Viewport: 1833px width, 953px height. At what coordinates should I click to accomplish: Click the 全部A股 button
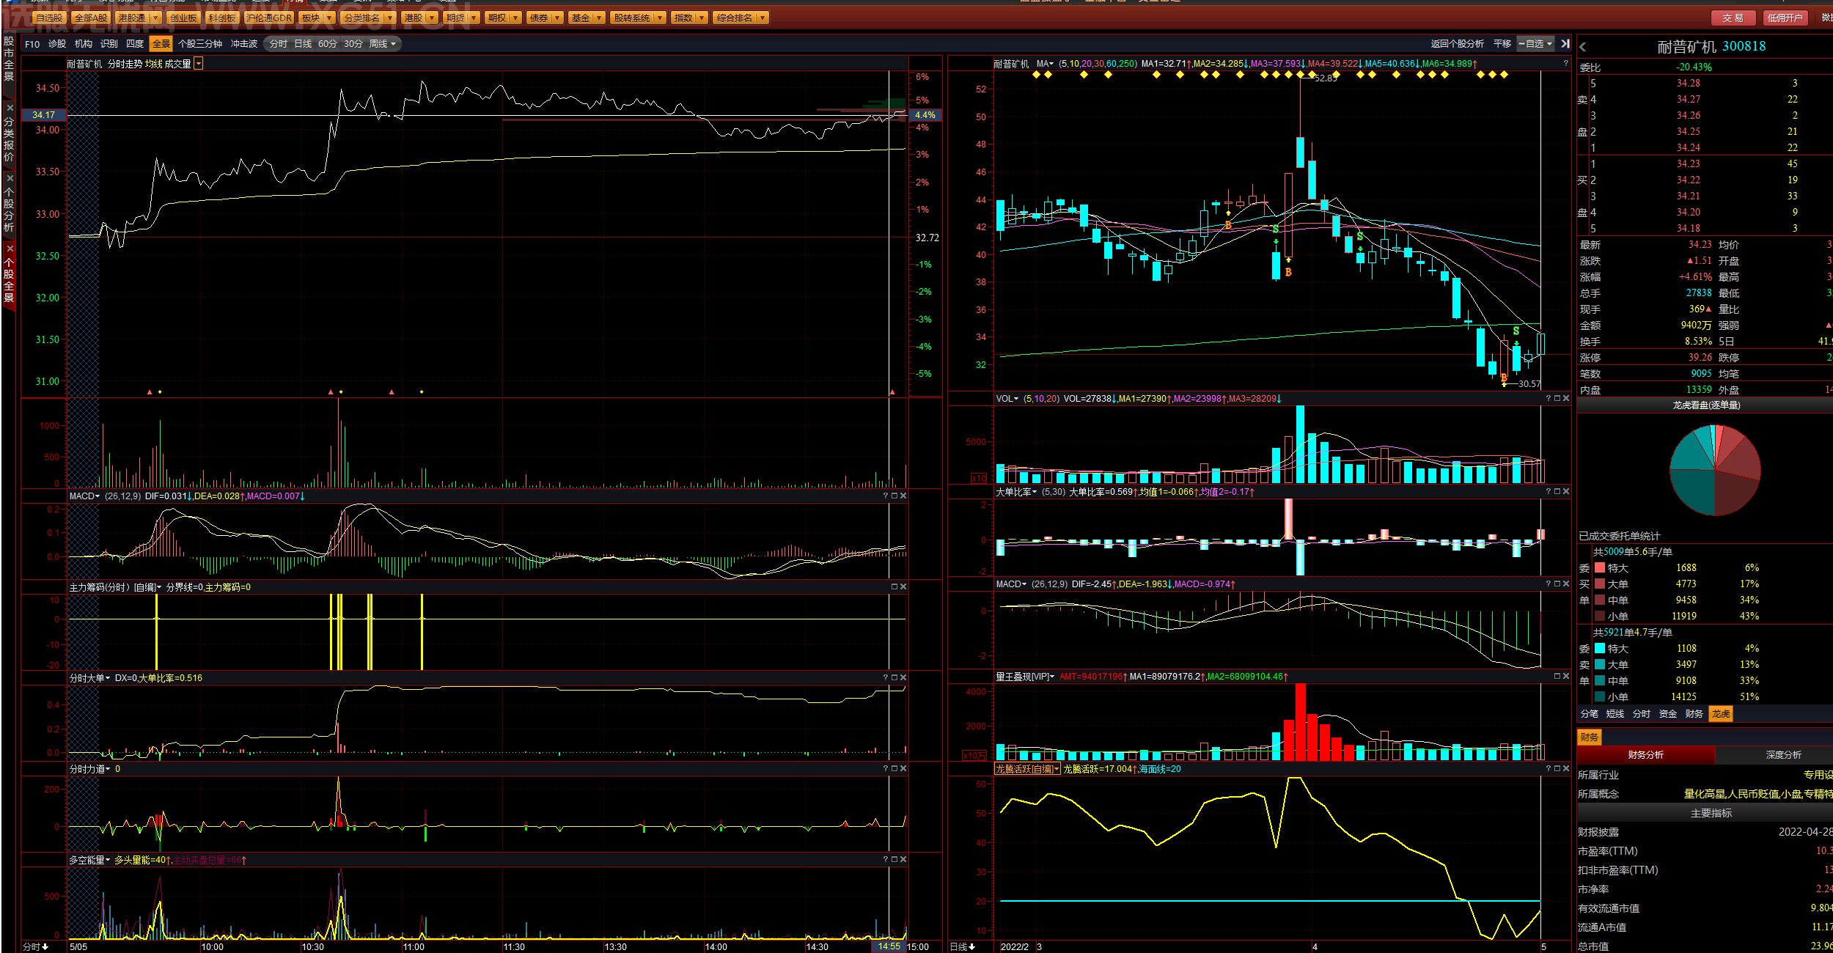tap(91, 18)
